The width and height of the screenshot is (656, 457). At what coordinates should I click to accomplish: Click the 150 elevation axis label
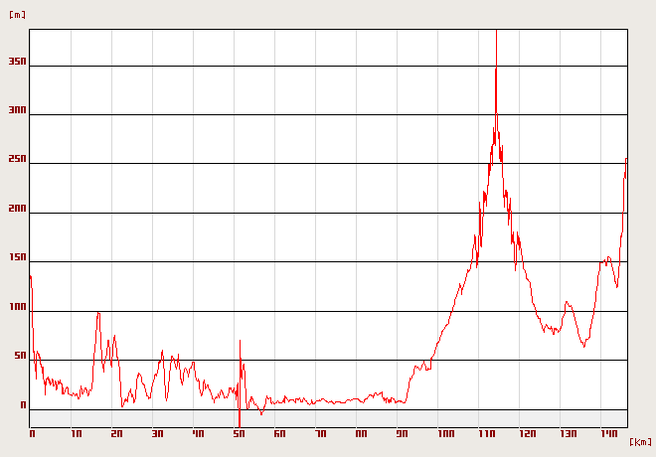pos(17,257)
